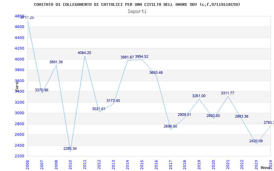Select the 3000 y-axis tick label
274x171 pixels.
pyautogui.click(x=20, y=113)
